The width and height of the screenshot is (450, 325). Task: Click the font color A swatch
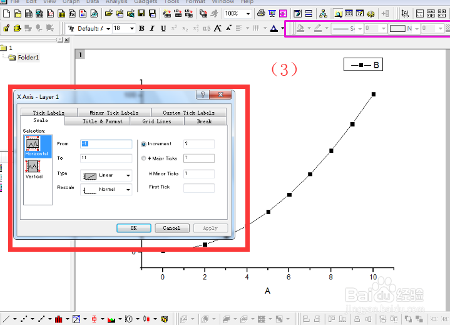coord(274,28)
